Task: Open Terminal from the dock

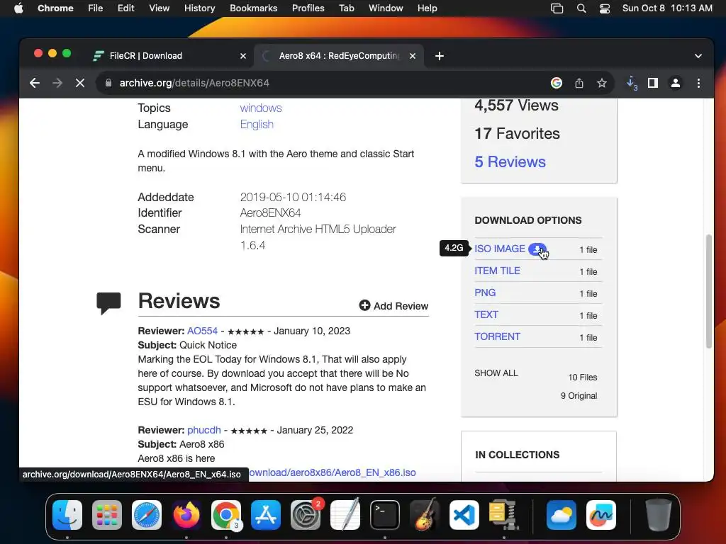Action: point(385,515)
